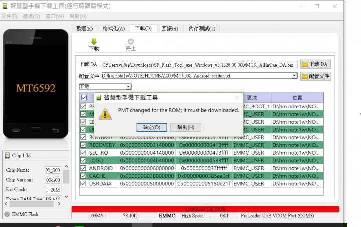Open the 幫助(H) menu in menu bar
The width and height of the screenshot is (361, 227).
[x=78, y=16]
